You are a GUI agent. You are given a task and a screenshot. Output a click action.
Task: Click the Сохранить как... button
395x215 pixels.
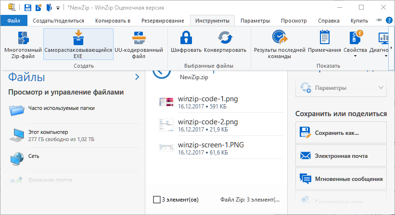341,132
